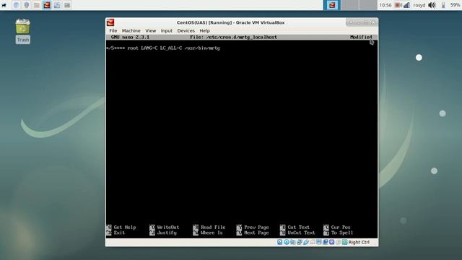Image resolution: width=462 pixels, height=260 pixels.
Task: Open the File menu in VirtualBox
Action: (x=113, y=30)
